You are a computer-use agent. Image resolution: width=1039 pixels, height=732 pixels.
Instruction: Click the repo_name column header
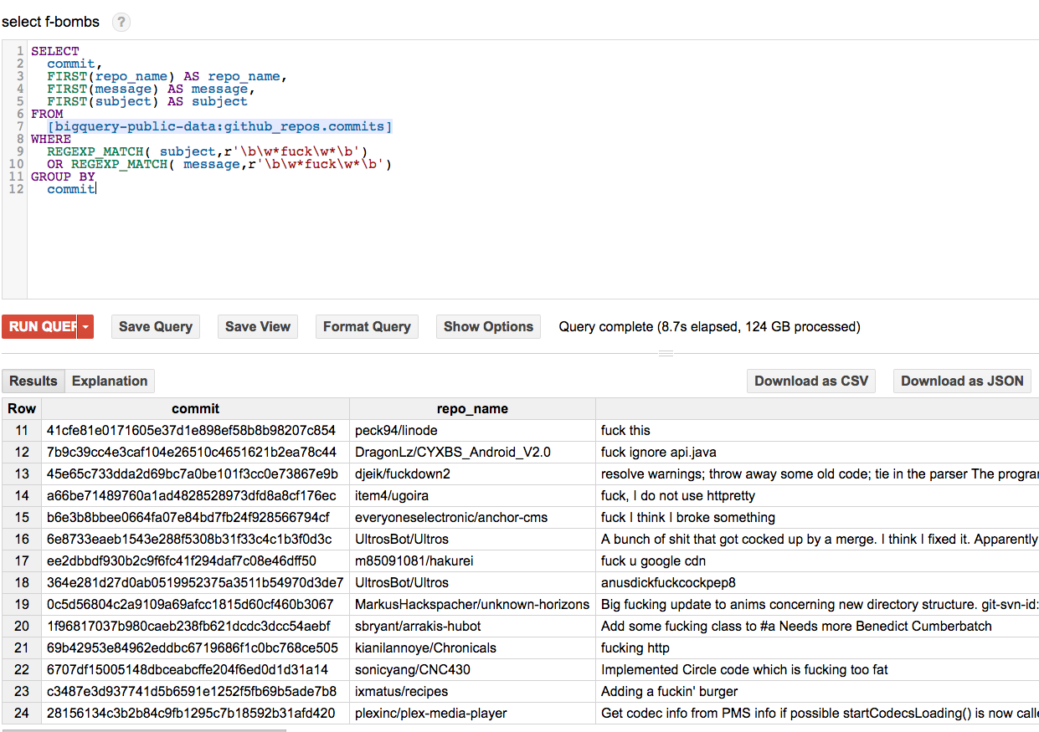472,408
